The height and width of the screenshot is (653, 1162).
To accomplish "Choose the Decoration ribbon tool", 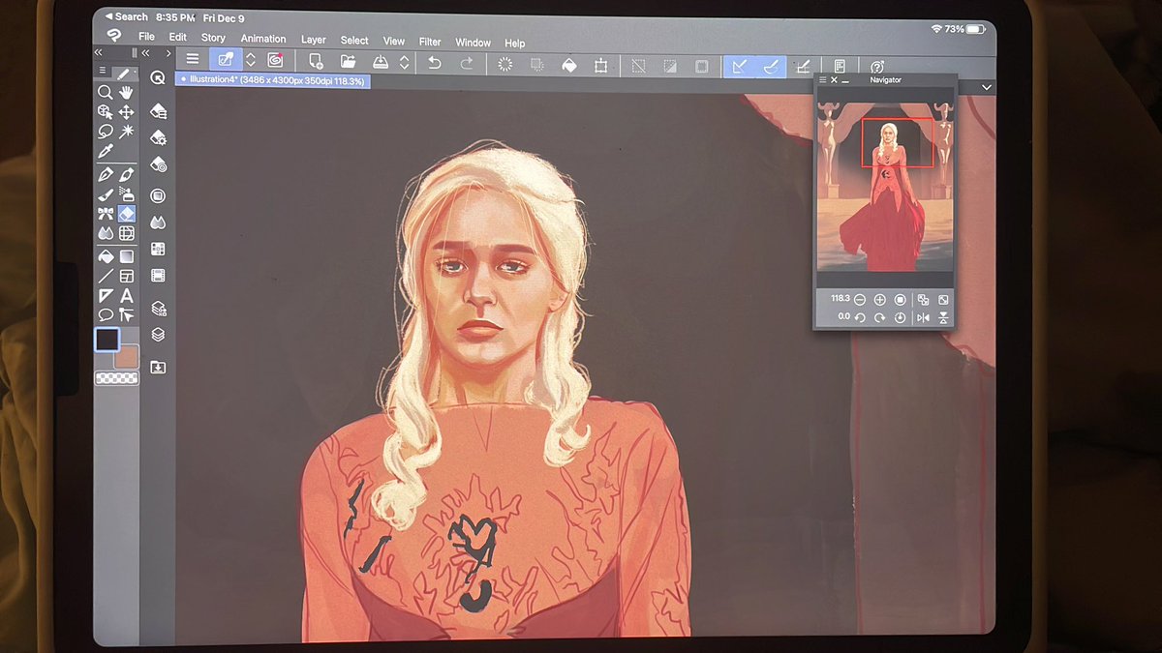I will [x=105, y=213].
